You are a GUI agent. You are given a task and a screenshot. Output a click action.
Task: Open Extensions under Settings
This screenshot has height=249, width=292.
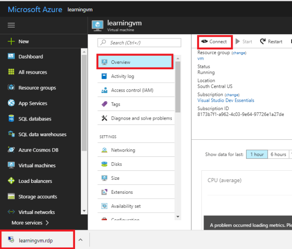pyautogui.click(x=136, y=192)
